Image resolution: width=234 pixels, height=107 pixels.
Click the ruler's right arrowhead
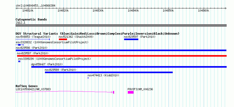[x=226, y=8]
